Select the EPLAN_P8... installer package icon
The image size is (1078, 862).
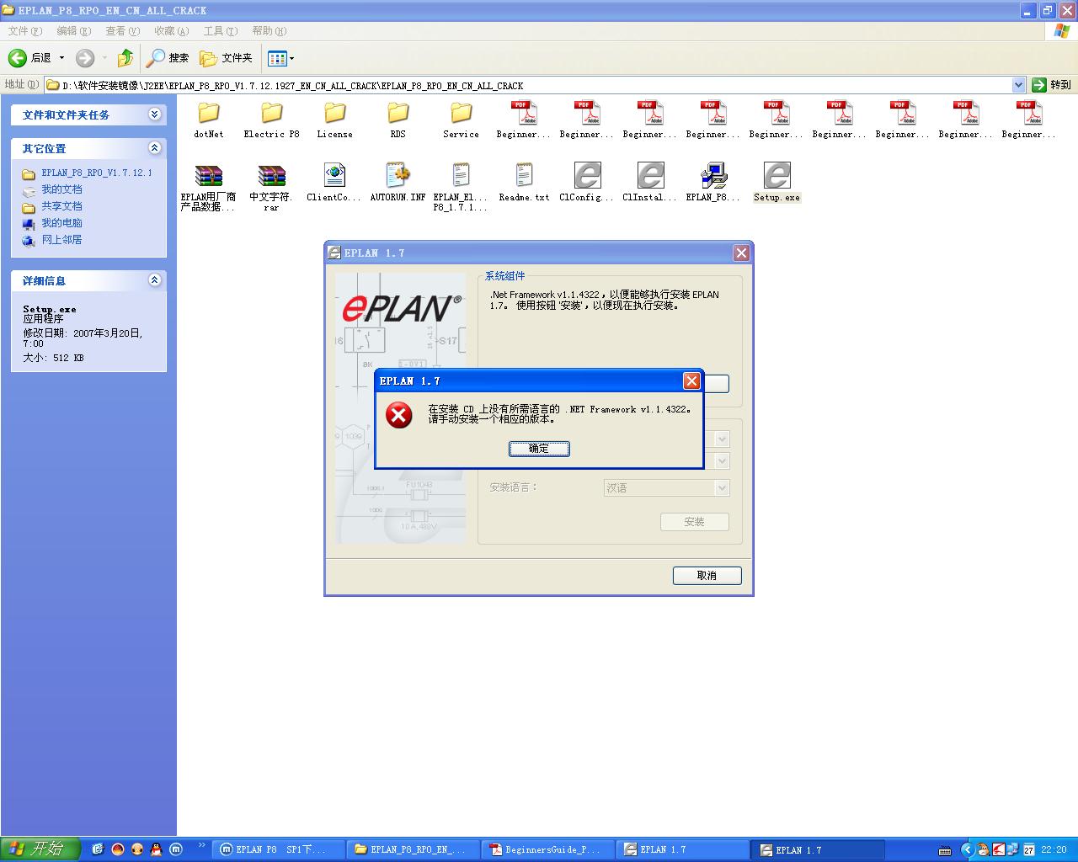click(713, 176)
